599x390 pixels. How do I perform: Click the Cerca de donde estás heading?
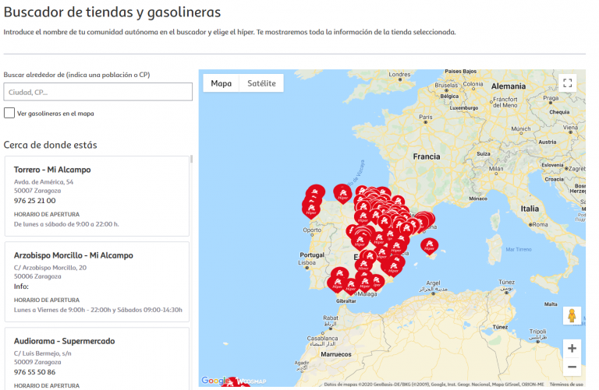(x=50, y=145)
